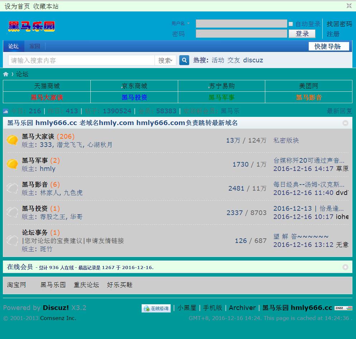The height and width of the screenshot is (339, 356).
Task: Focus the 密码 password input field
Action: (241, 34)
